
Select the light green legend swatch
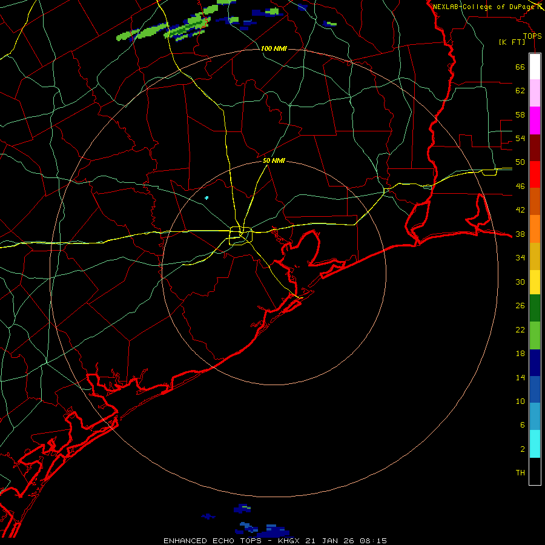point(535,335)
